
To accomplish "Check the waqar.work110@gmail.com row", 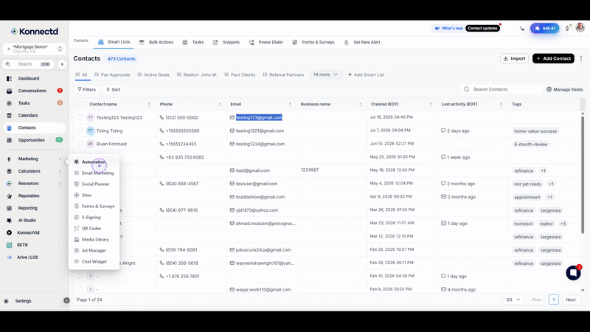I will pos(80,289).
